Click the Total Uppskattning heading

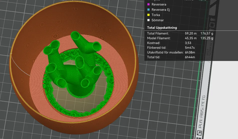(162, 27)
